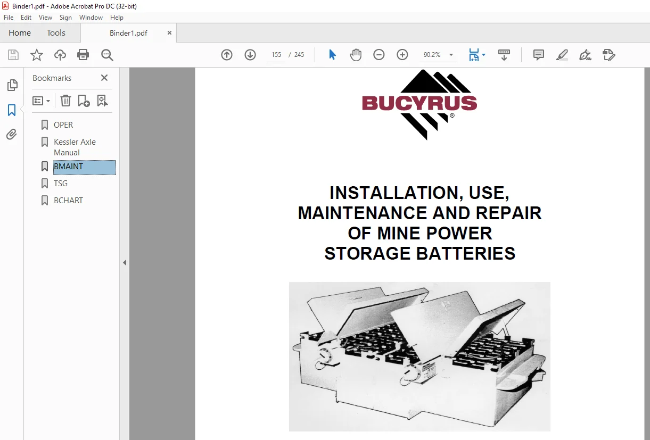Print the document

tap(83, 55)
